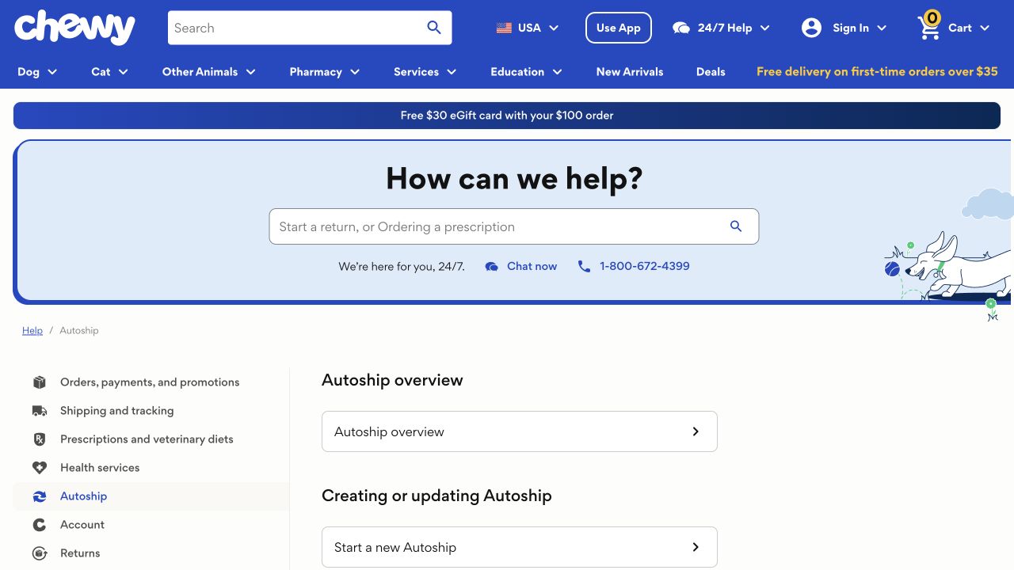The width and height of the screenshot is (1014, 570).
Task: Select Shipping and tracking topic
Action: (x=117, y=411)
